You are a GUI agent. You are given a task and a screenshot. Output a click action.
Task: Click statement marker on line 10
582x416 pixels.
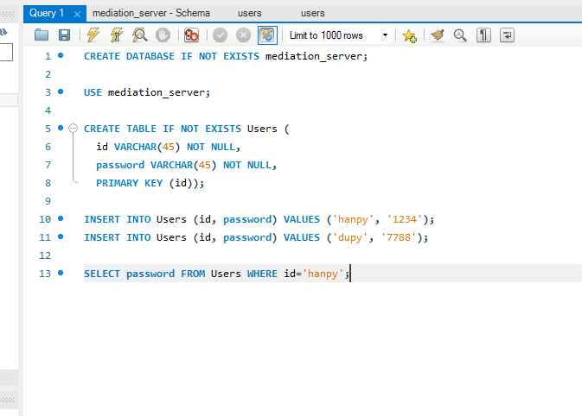(61, 218)
